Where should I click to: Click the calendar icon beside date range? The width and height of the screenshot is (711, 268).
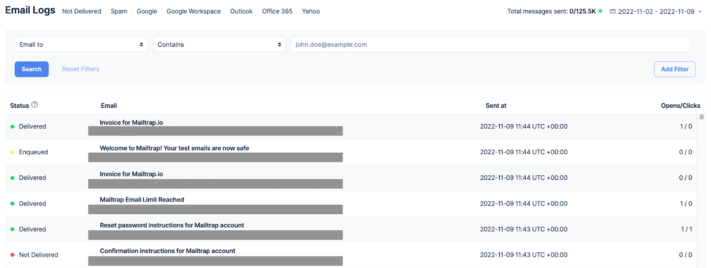tap(613, 12)
